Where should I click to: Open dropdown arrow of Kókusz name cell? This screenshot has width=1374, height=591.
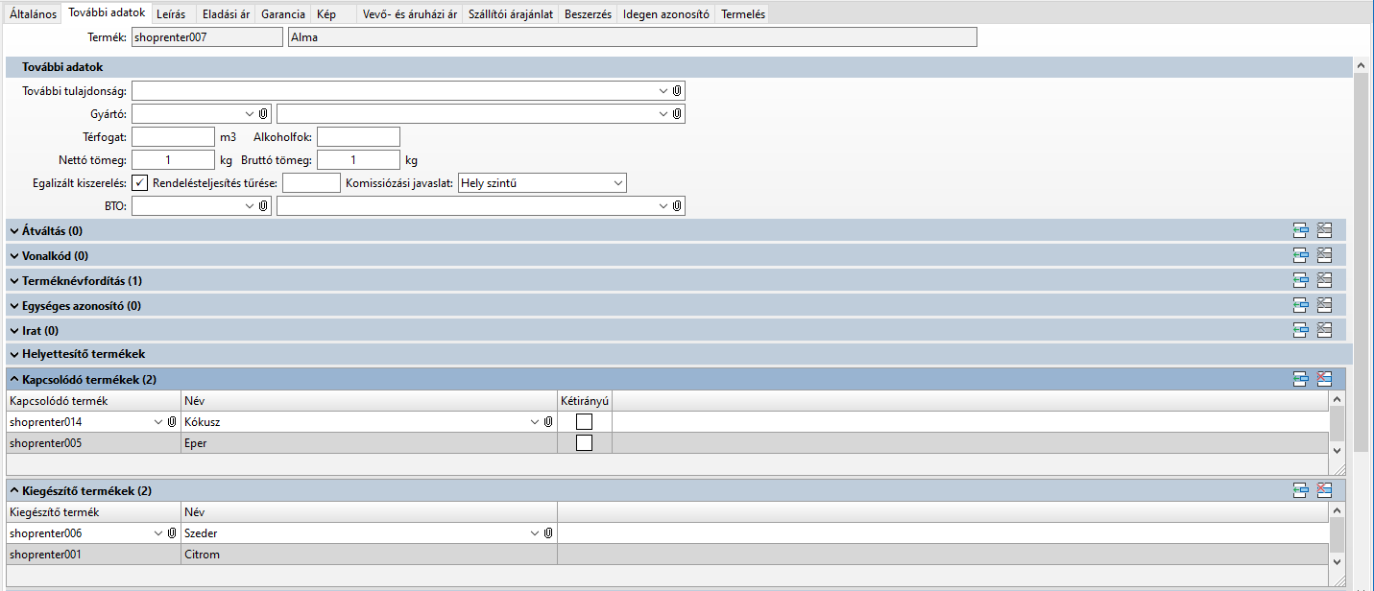534,421
